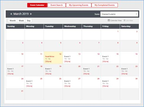Click (More) link on March 13
The height and width of the screenshot is (107, 144).
point(67,61)
